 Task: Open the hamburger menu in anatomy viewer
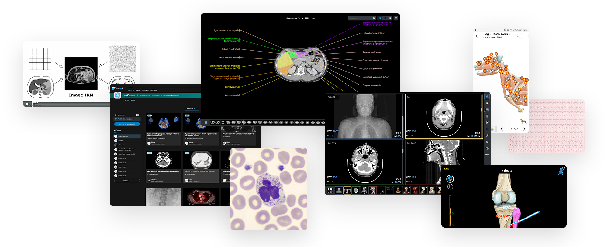(396, 18)
